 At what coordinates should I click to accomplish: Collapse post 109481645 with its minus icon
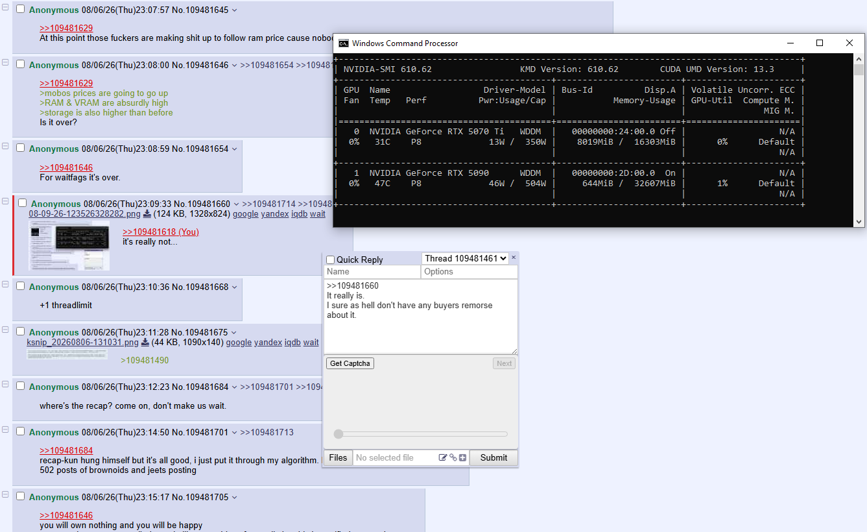click(x=5, y=6)
